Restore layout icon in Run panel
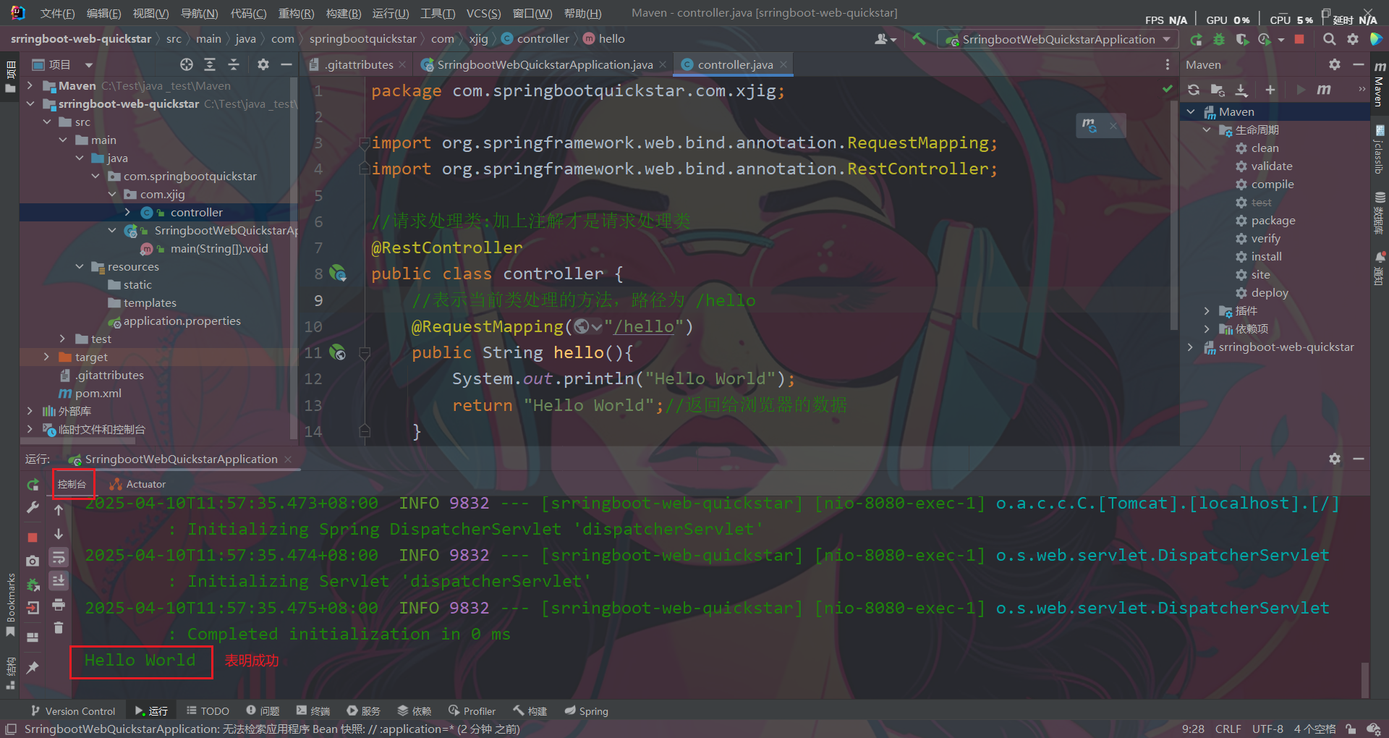Screen dimensions: 1389x738 [33, 637]
